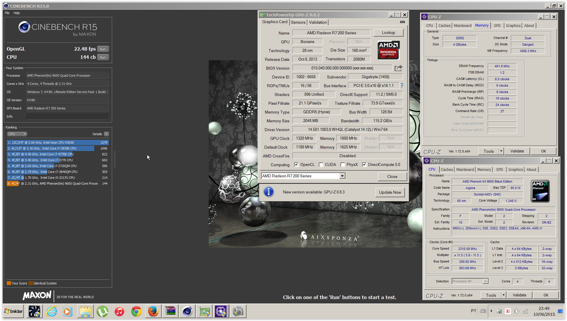Image resolution: width=567 pixels, height=321 pixels.
Task: Open iTunes from the taskbar
Action: [119, 311]
